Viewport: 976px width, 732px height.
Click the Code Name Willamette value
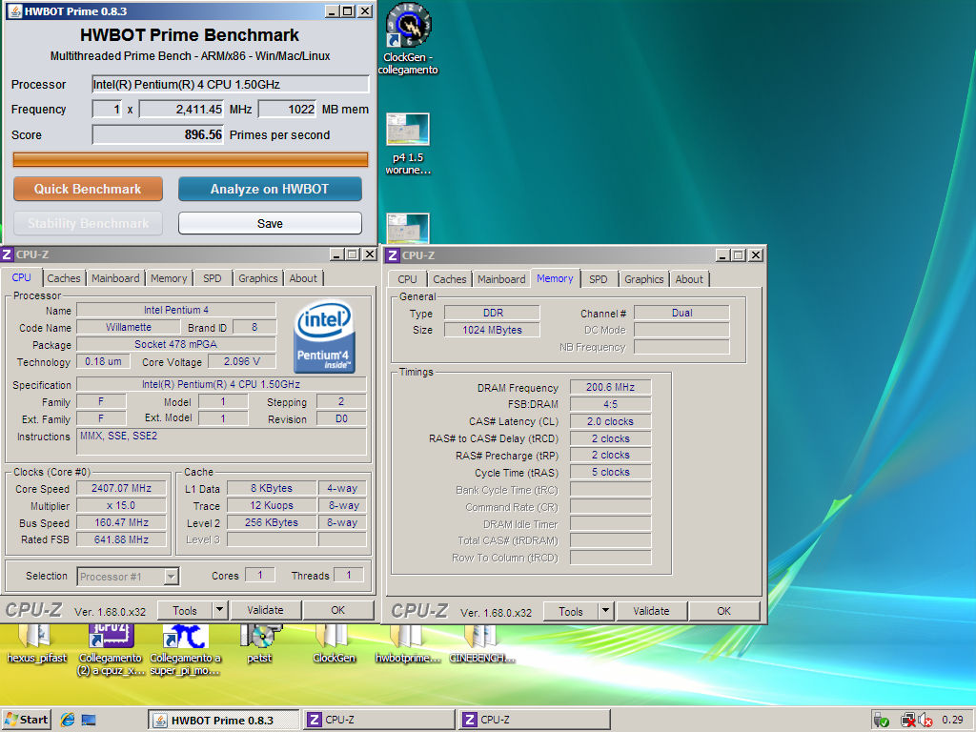point(129,328)
